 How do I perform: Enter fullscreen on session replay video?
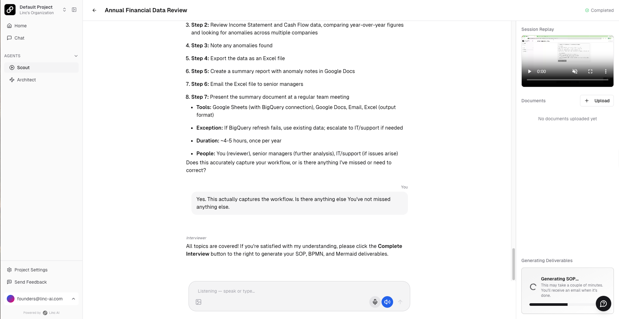click(590, 71)
